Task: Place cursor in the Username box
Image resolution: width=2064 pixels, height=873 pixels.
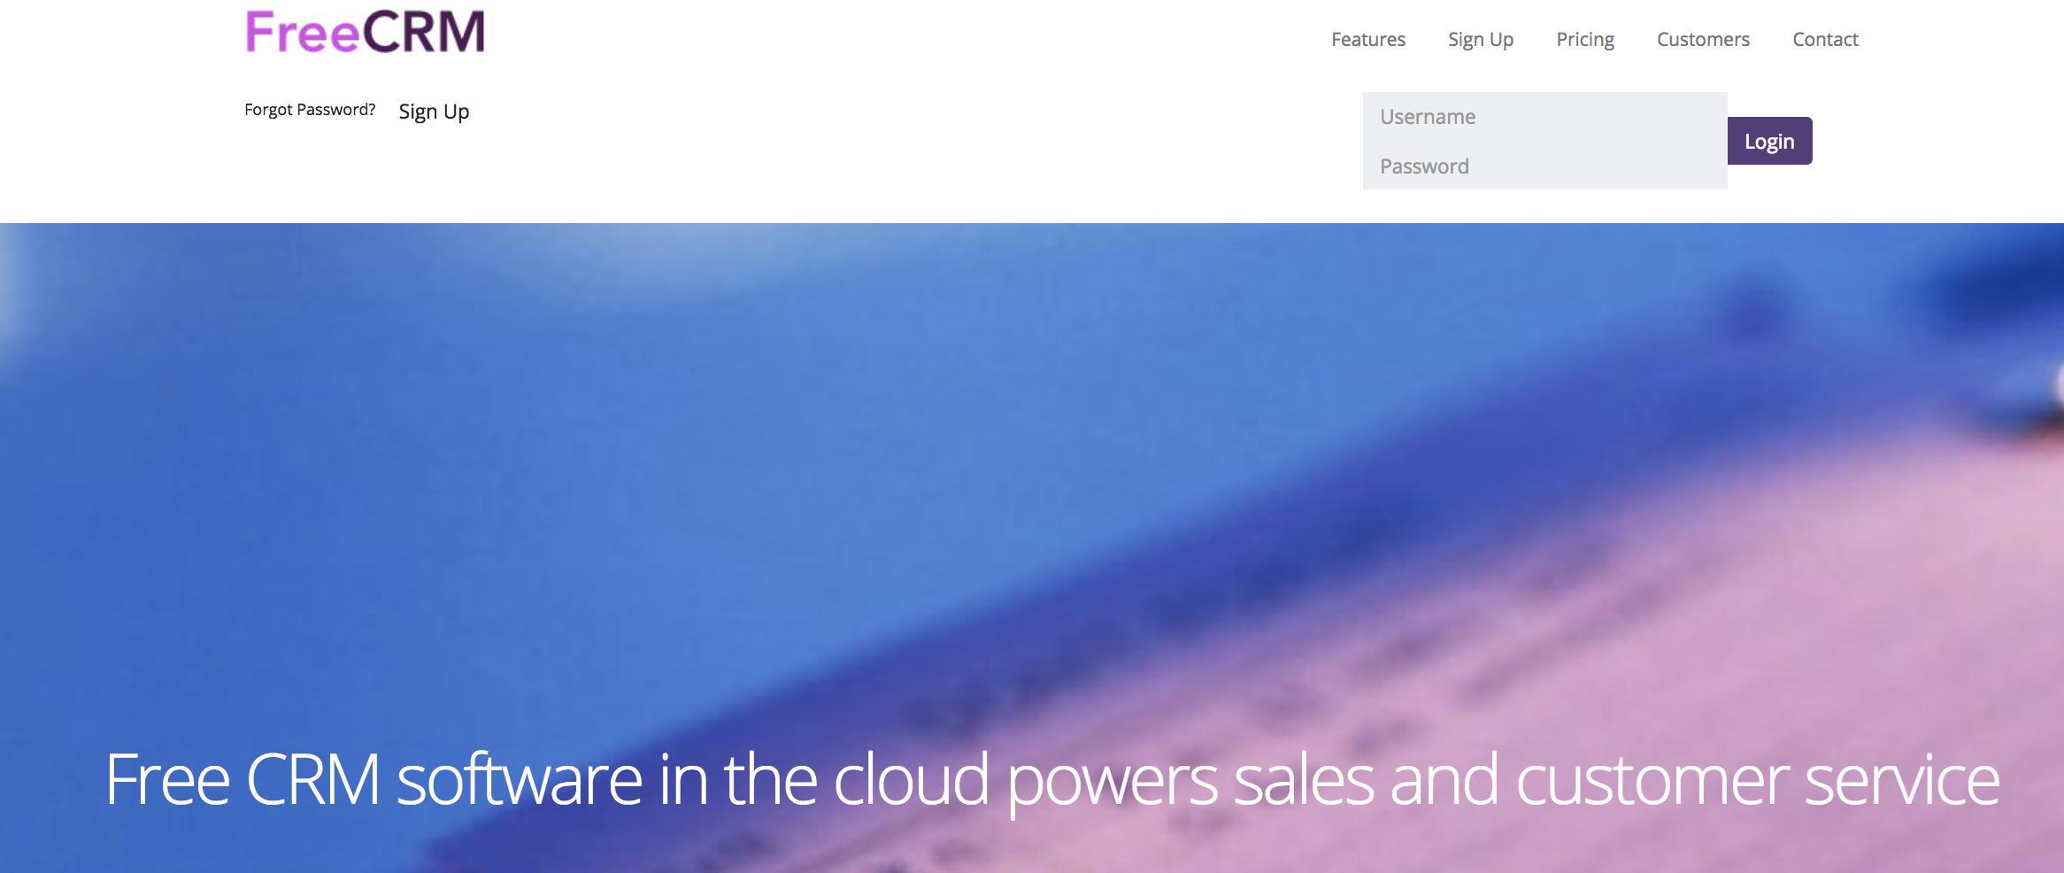Action: [x=1544, y=117]
